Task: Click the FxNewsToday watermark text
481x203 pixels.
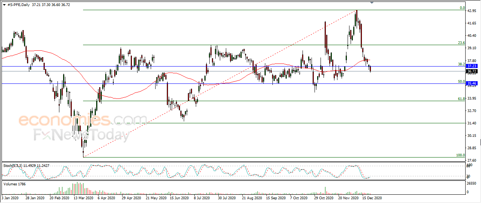Action: point(82,135)
